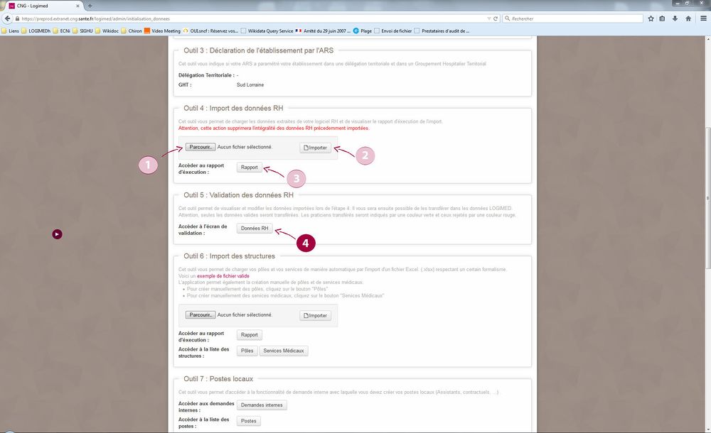711x433 pixels.
Task: Click heading "Outil 6 : Import des structures"
Action: [229, 256]
